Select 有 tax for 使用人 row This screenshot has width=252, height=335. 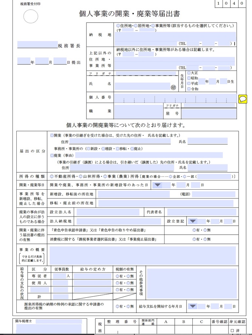[117, 283]
